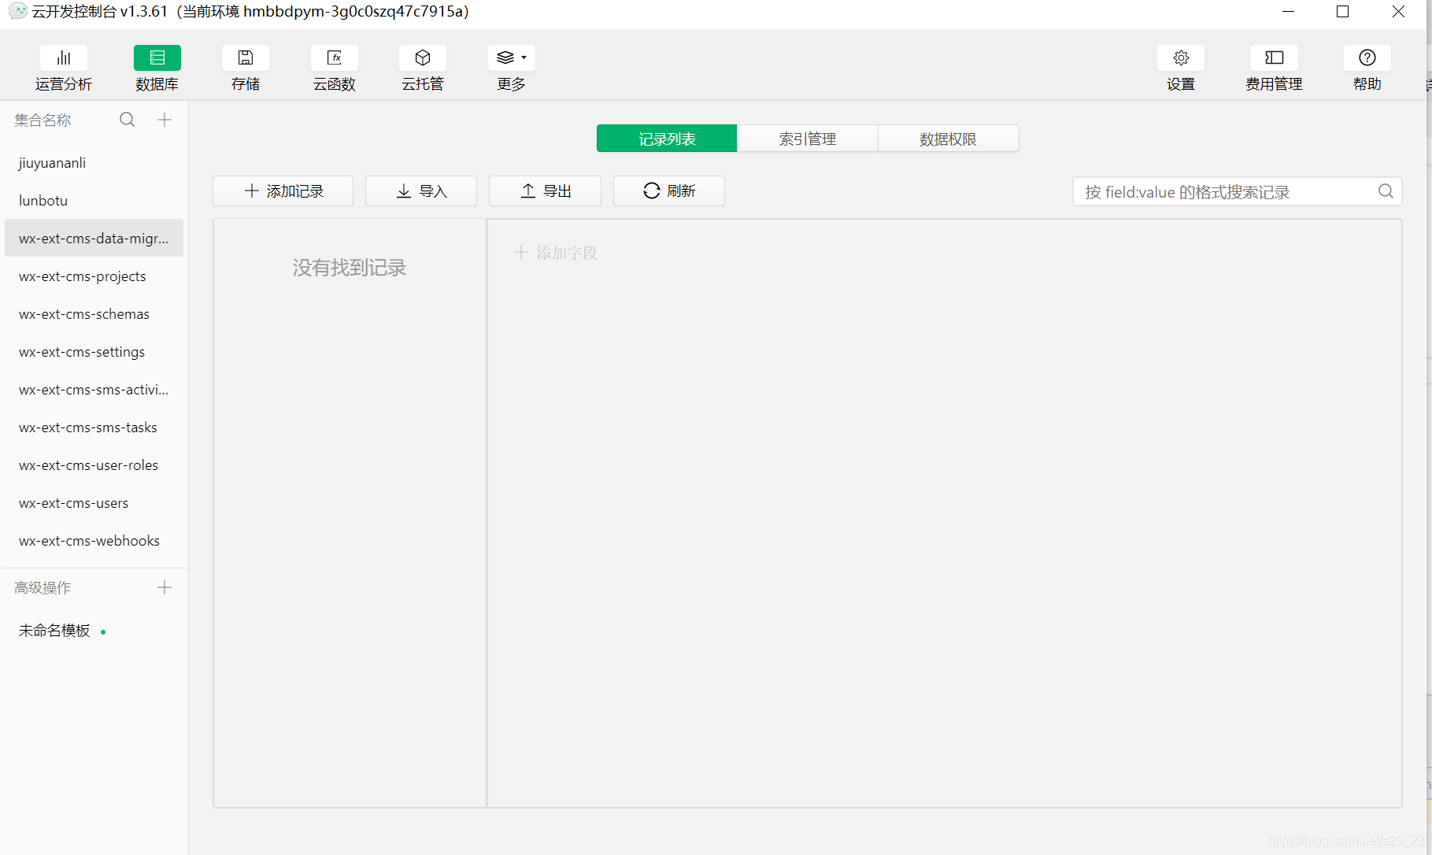The height and width of the screenshot is (855, 1432).
Task: Click the plus to create a new collection
Action: [x=165, y=120]
